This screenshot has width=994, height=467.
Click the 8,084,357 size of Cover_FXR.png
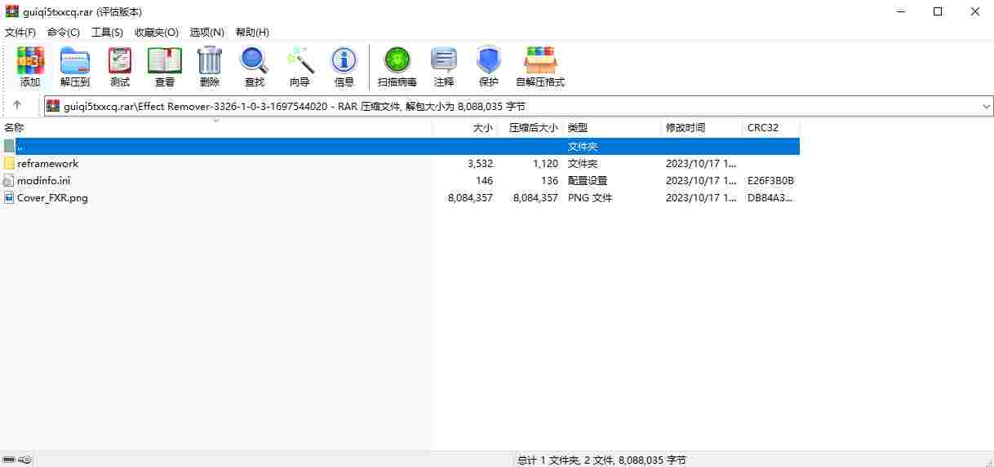470,197
